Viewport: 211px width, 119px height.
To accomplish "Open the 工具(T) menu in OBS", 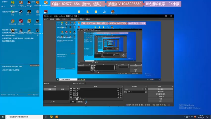I will pos(81,19).
